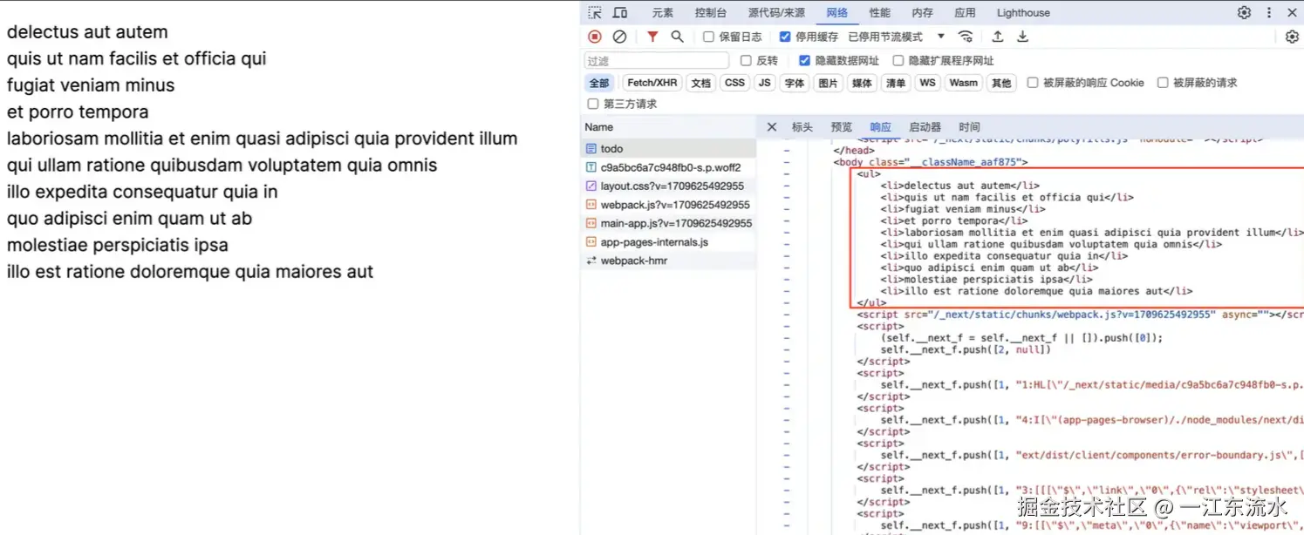The width and height of the screenshot is (1304, 535).
Task: Select the webpack-hmr request row
Action: coord(668,261)
